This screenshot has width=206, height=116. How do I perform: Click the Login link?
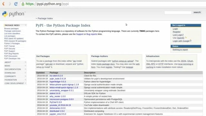[x=175, y=29]
